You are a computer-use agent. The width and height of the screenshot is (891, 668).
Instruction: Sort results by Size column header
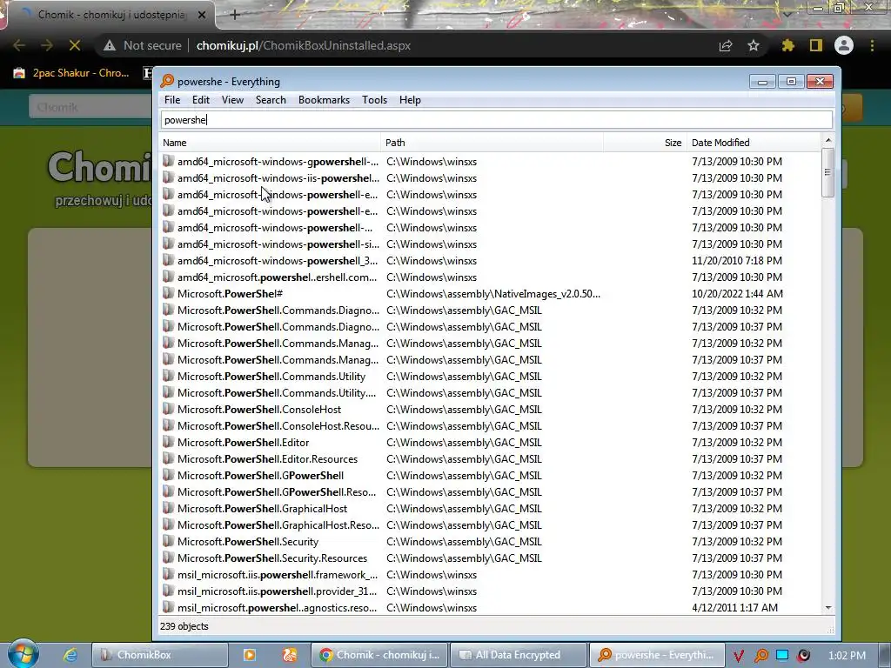click(x=645, y=143)
